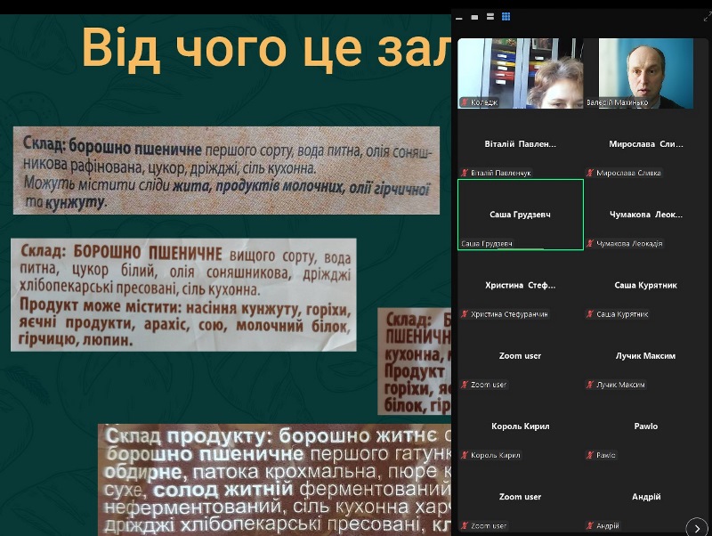Select the Віталій Павлен... participant tile
Image resolution: width=712 pixels, height=536 pixels.
[521, 144]
